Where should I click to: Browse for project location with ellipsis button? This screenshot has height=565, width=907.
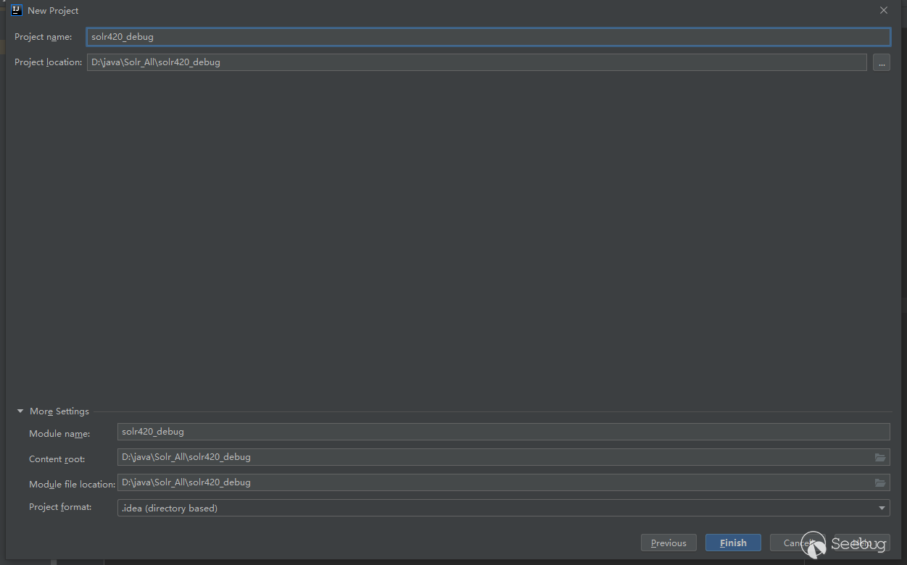(x=881, y=62)
